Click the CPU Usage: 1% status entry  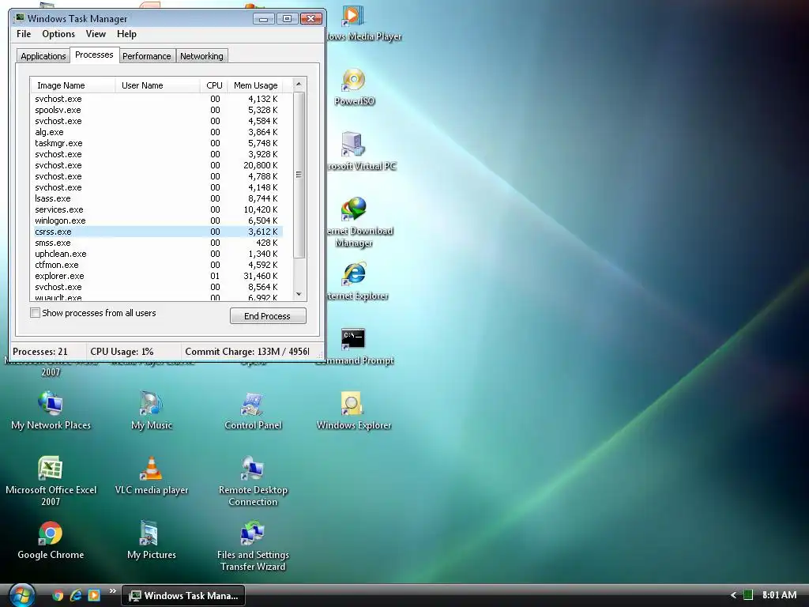click(x=133, y=352)
